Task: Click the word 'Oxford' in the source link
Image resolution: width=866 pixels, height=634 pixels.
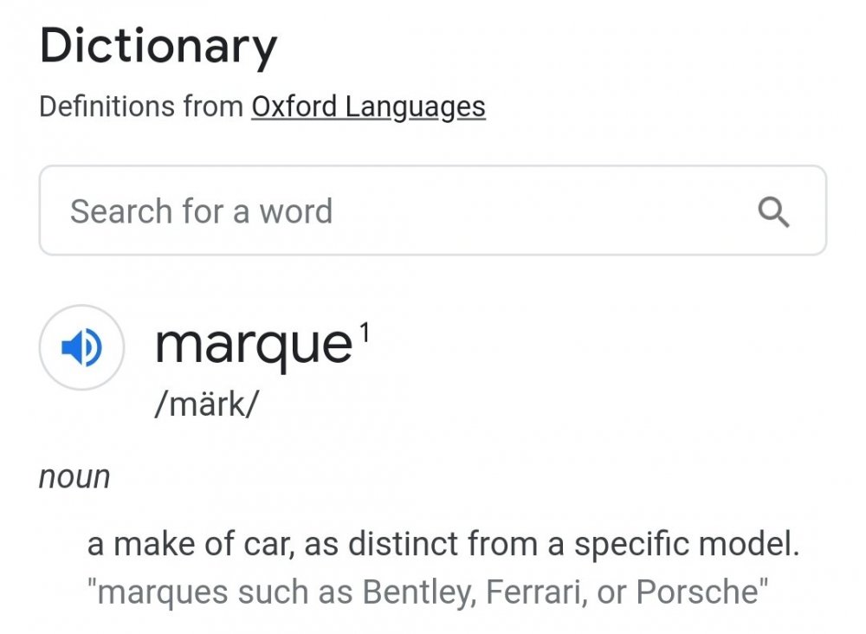Action: [294, 107]
